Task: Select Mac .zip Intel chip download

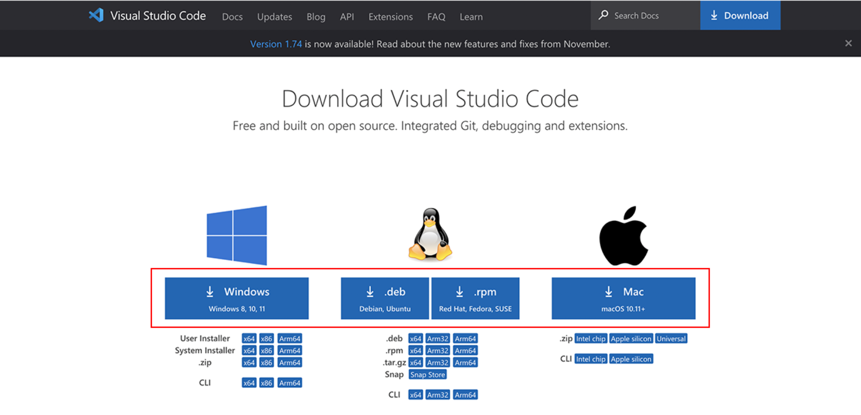Action: click(590, 339)
